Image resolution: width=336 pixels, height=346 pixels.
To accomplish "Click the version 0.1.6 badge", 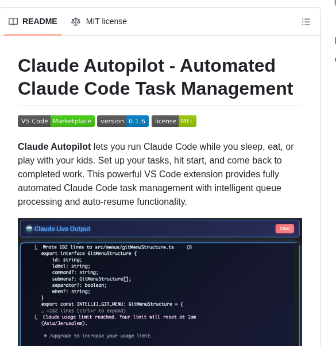I will click(123, 121).
